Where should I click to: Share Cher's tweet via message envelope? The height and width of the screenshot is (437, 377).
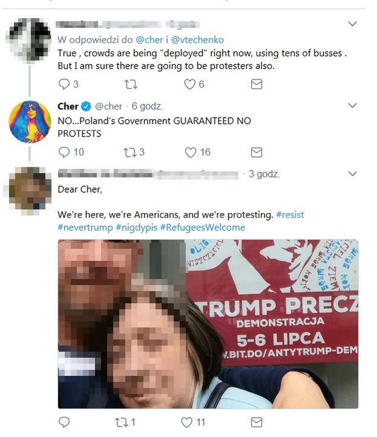(257, 152)
